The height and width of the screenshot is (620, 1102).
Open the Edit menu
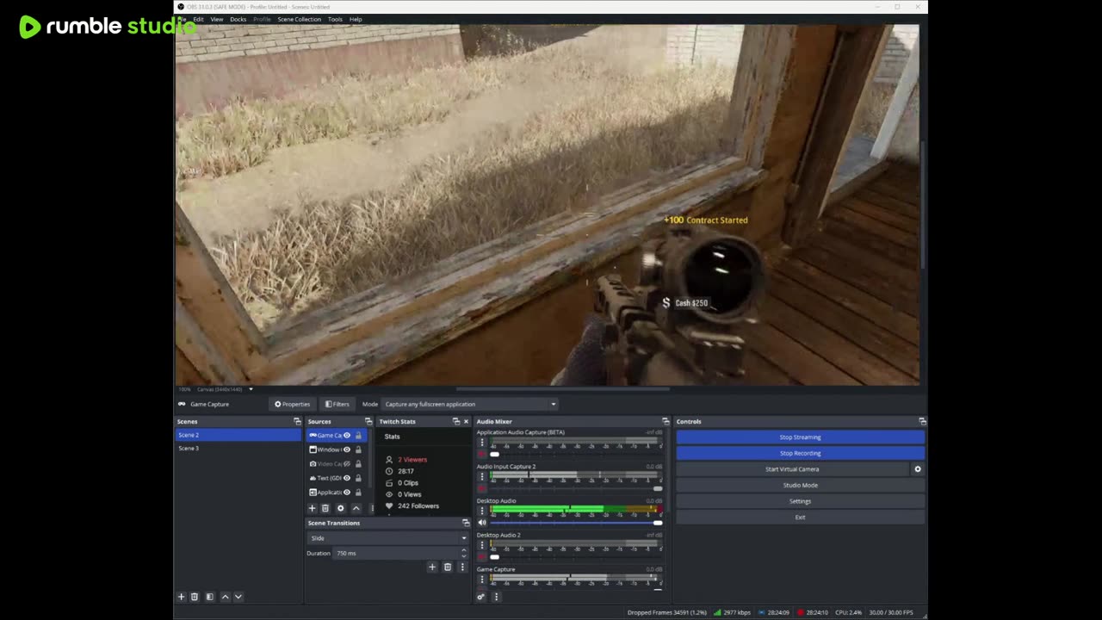198,19
